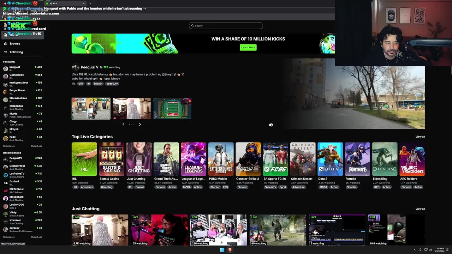
Task: Open the Following page in the sidebar
Action: coord(16,52)
